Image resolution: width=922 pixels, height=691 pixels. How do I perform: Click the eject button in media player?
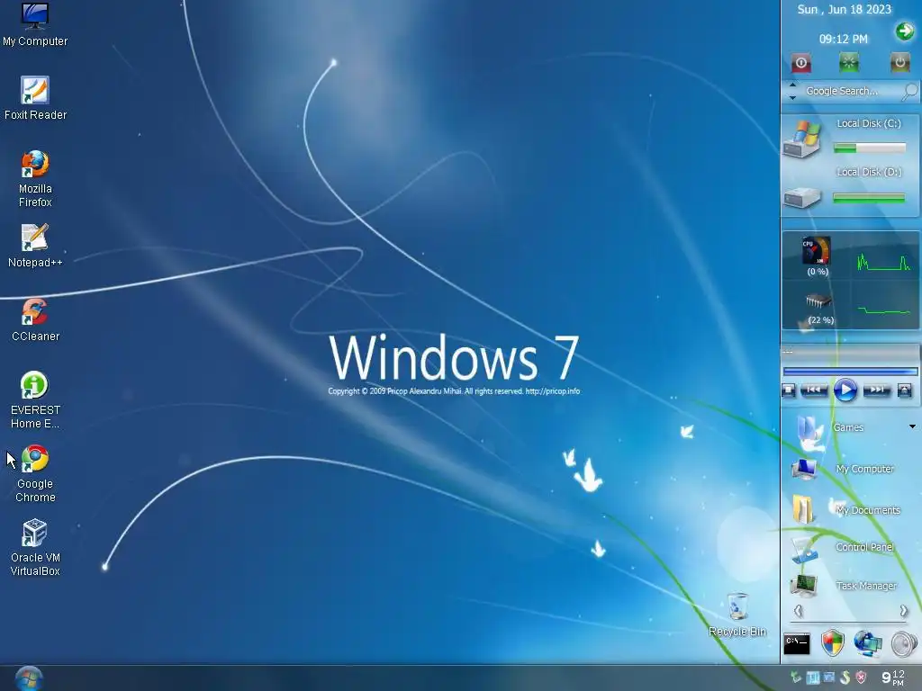904,390
